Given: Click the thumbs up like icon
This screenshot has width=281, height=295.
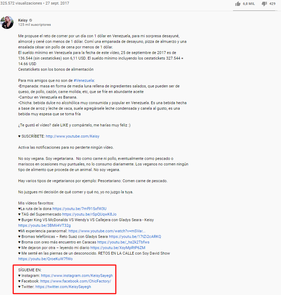Looking at the screenshot, I should coord(238,4).
